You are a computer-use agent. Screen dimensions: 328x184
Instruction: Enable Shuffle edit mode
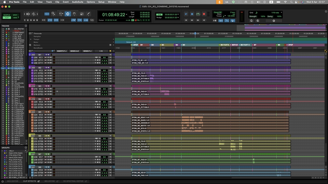(x=6, y=15)
